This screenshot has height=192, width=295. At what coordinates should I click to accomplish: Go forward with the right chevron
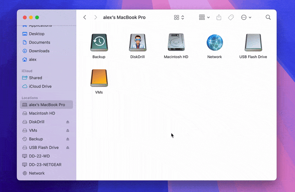(96, 17)
